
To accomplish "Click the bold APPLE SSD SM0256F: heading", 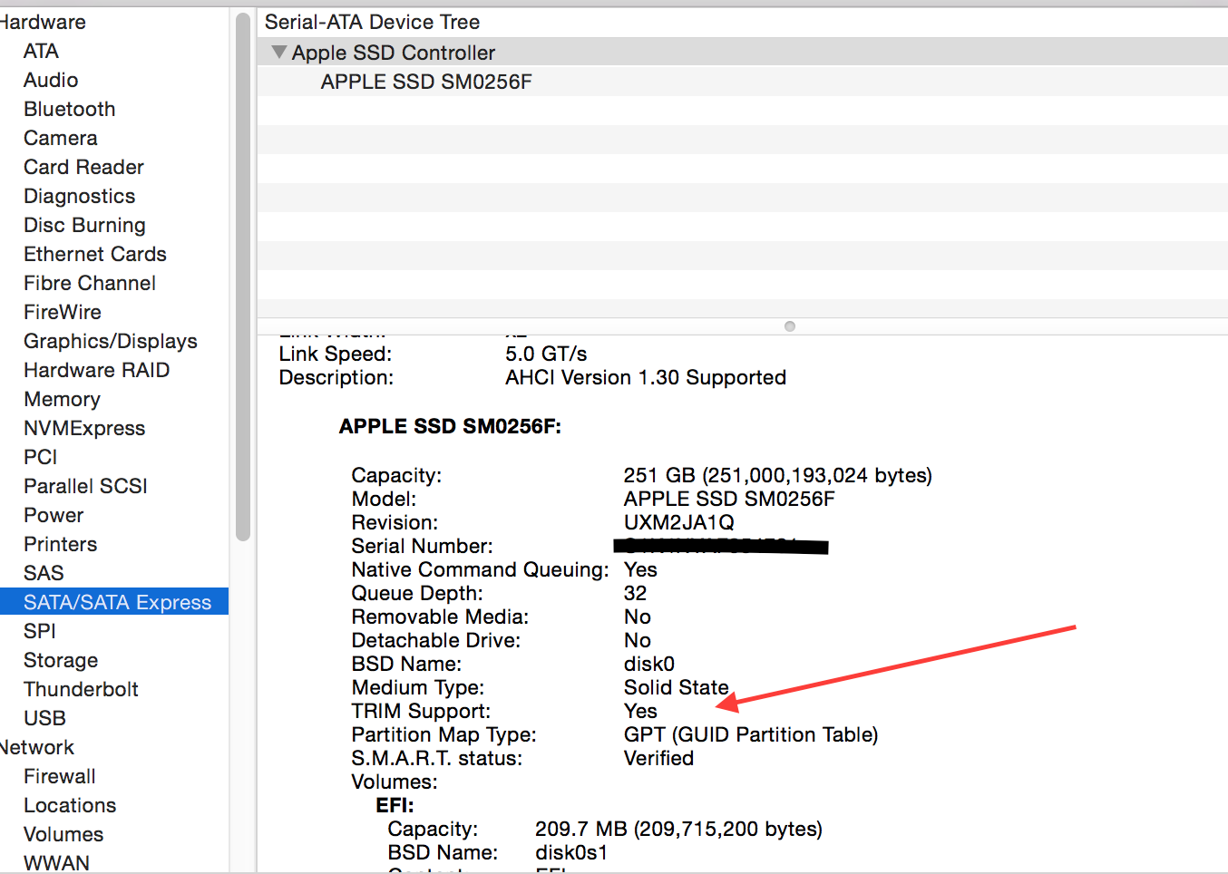I will tap(450, 426).
